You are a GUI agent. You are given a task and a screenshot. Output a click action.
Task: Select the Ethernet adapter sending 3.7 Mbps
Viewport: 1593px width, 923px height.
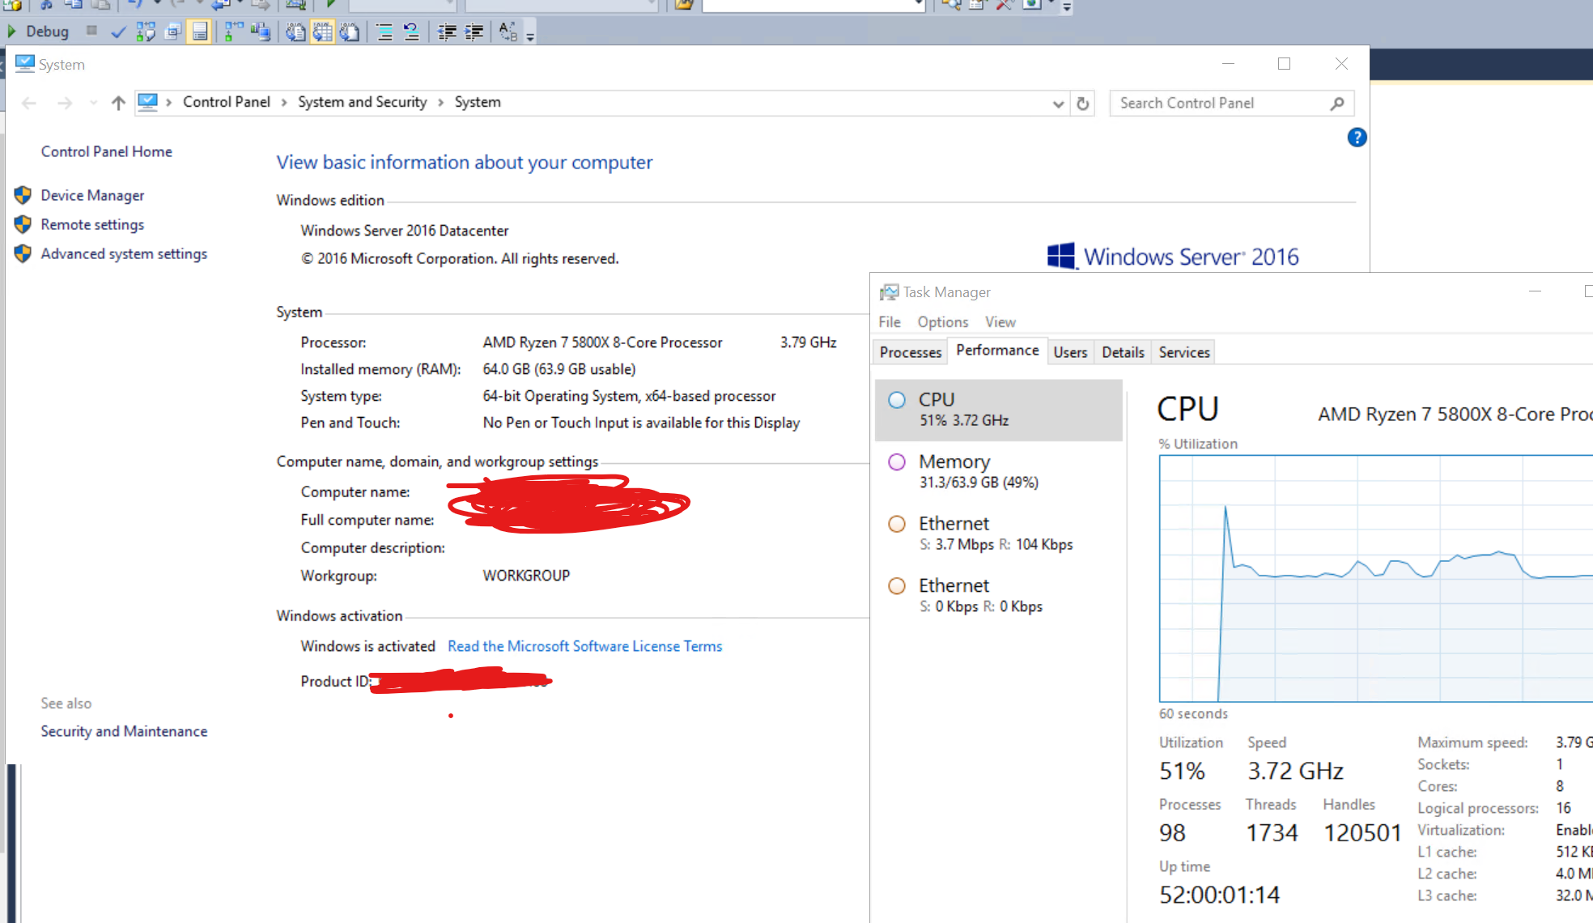pos(999,534)
